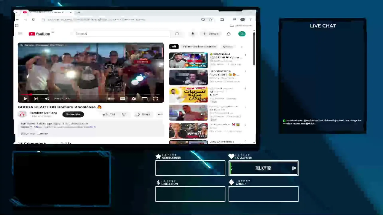Viewport: 383px width, 215px height.
Task: Open the player settings gear
Action: (134, 99)
